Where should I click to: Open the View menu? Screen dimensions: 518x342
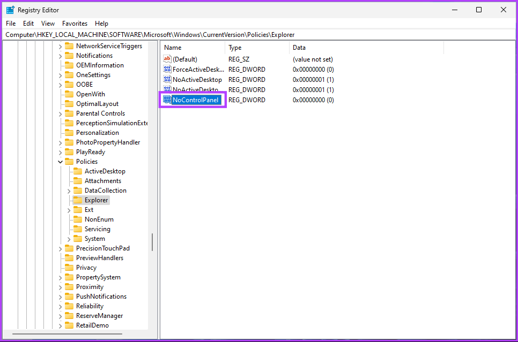48,24
